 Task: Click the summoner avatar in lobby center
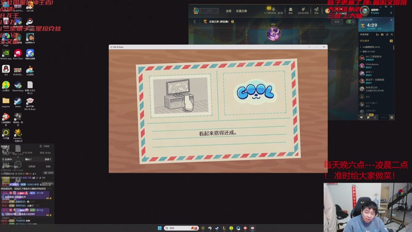click(x=273, y=34)
